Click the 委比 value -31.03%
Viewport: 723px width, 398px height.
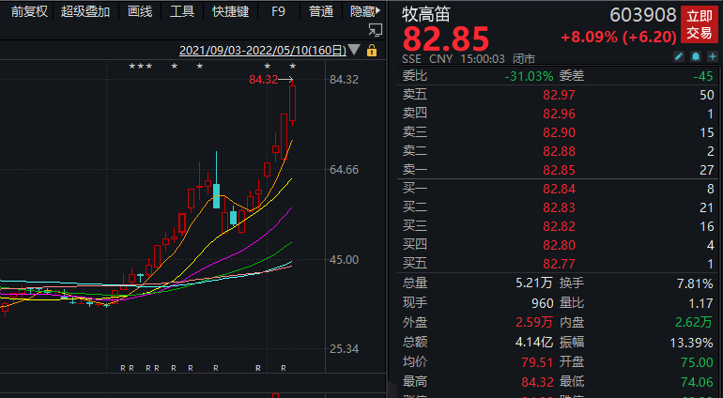pos(529,76)
